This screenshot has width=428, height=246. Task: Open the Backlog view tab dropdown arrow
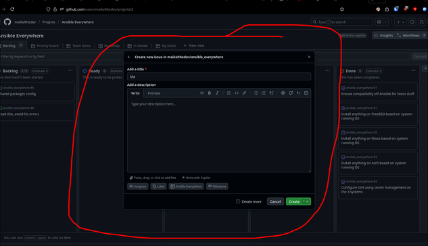click(21, 45)
